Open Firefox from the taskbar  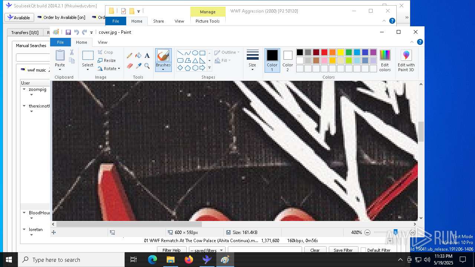click(x=189, y=260)
